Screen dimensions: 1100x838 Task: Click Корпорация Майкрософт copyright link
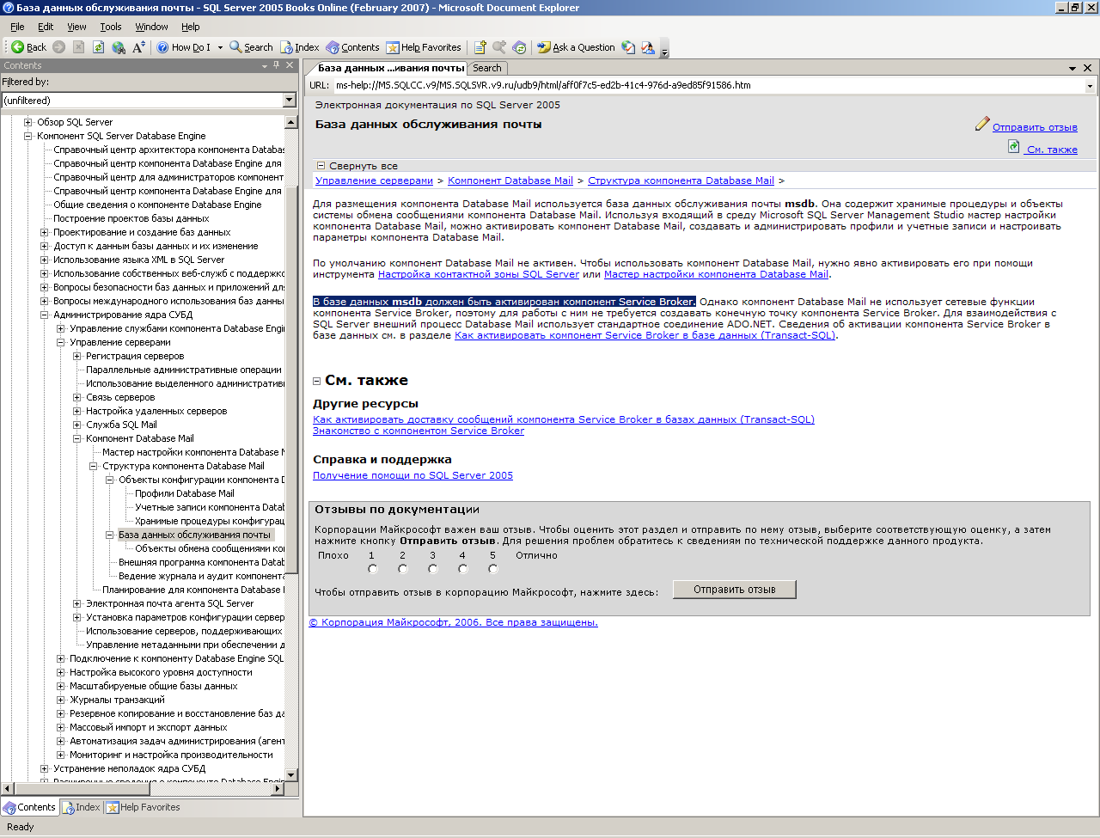453,622
